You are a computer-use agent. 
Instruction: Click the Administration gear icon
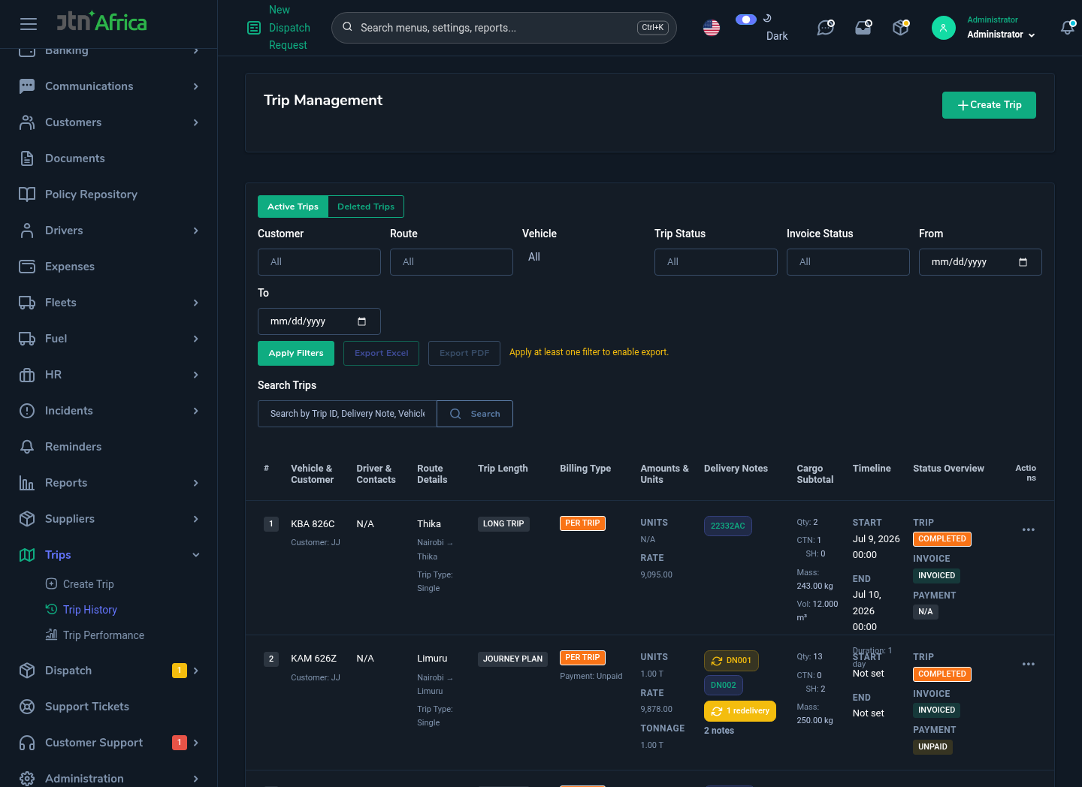tap(27, 779)
